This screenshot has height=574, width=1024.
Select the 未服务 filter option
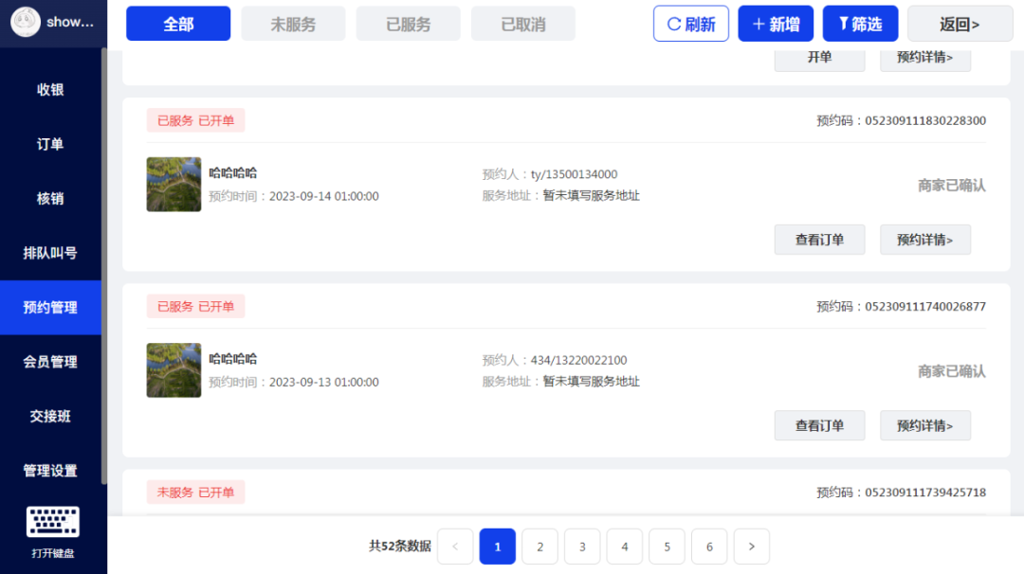tap(293, 23)
